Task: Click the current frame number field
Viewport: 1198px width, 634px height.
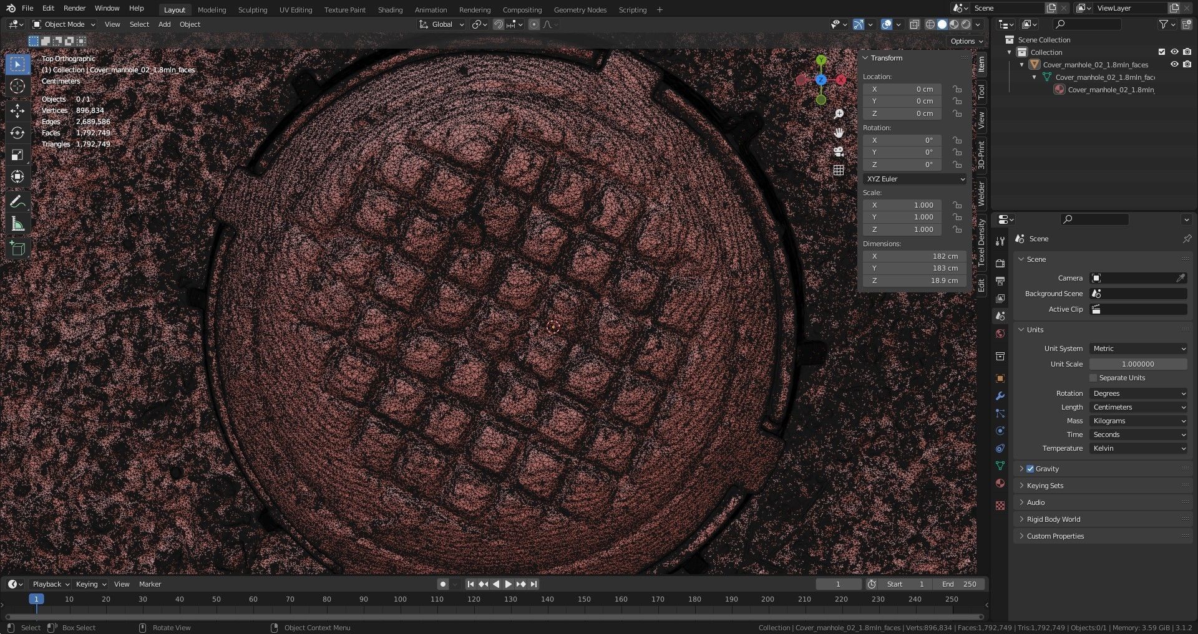Action: (x=838, y=584)
